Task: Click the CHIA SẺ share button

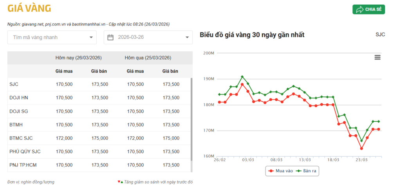Action: 368,9
